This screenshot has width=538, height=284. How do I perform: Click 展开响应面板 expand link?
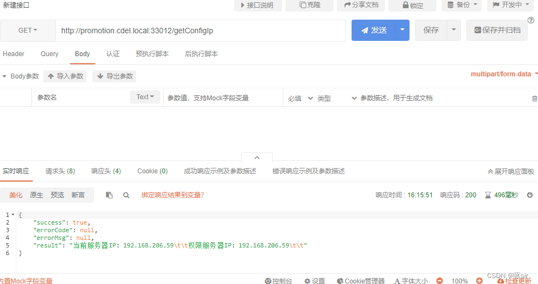click(511, 171)
